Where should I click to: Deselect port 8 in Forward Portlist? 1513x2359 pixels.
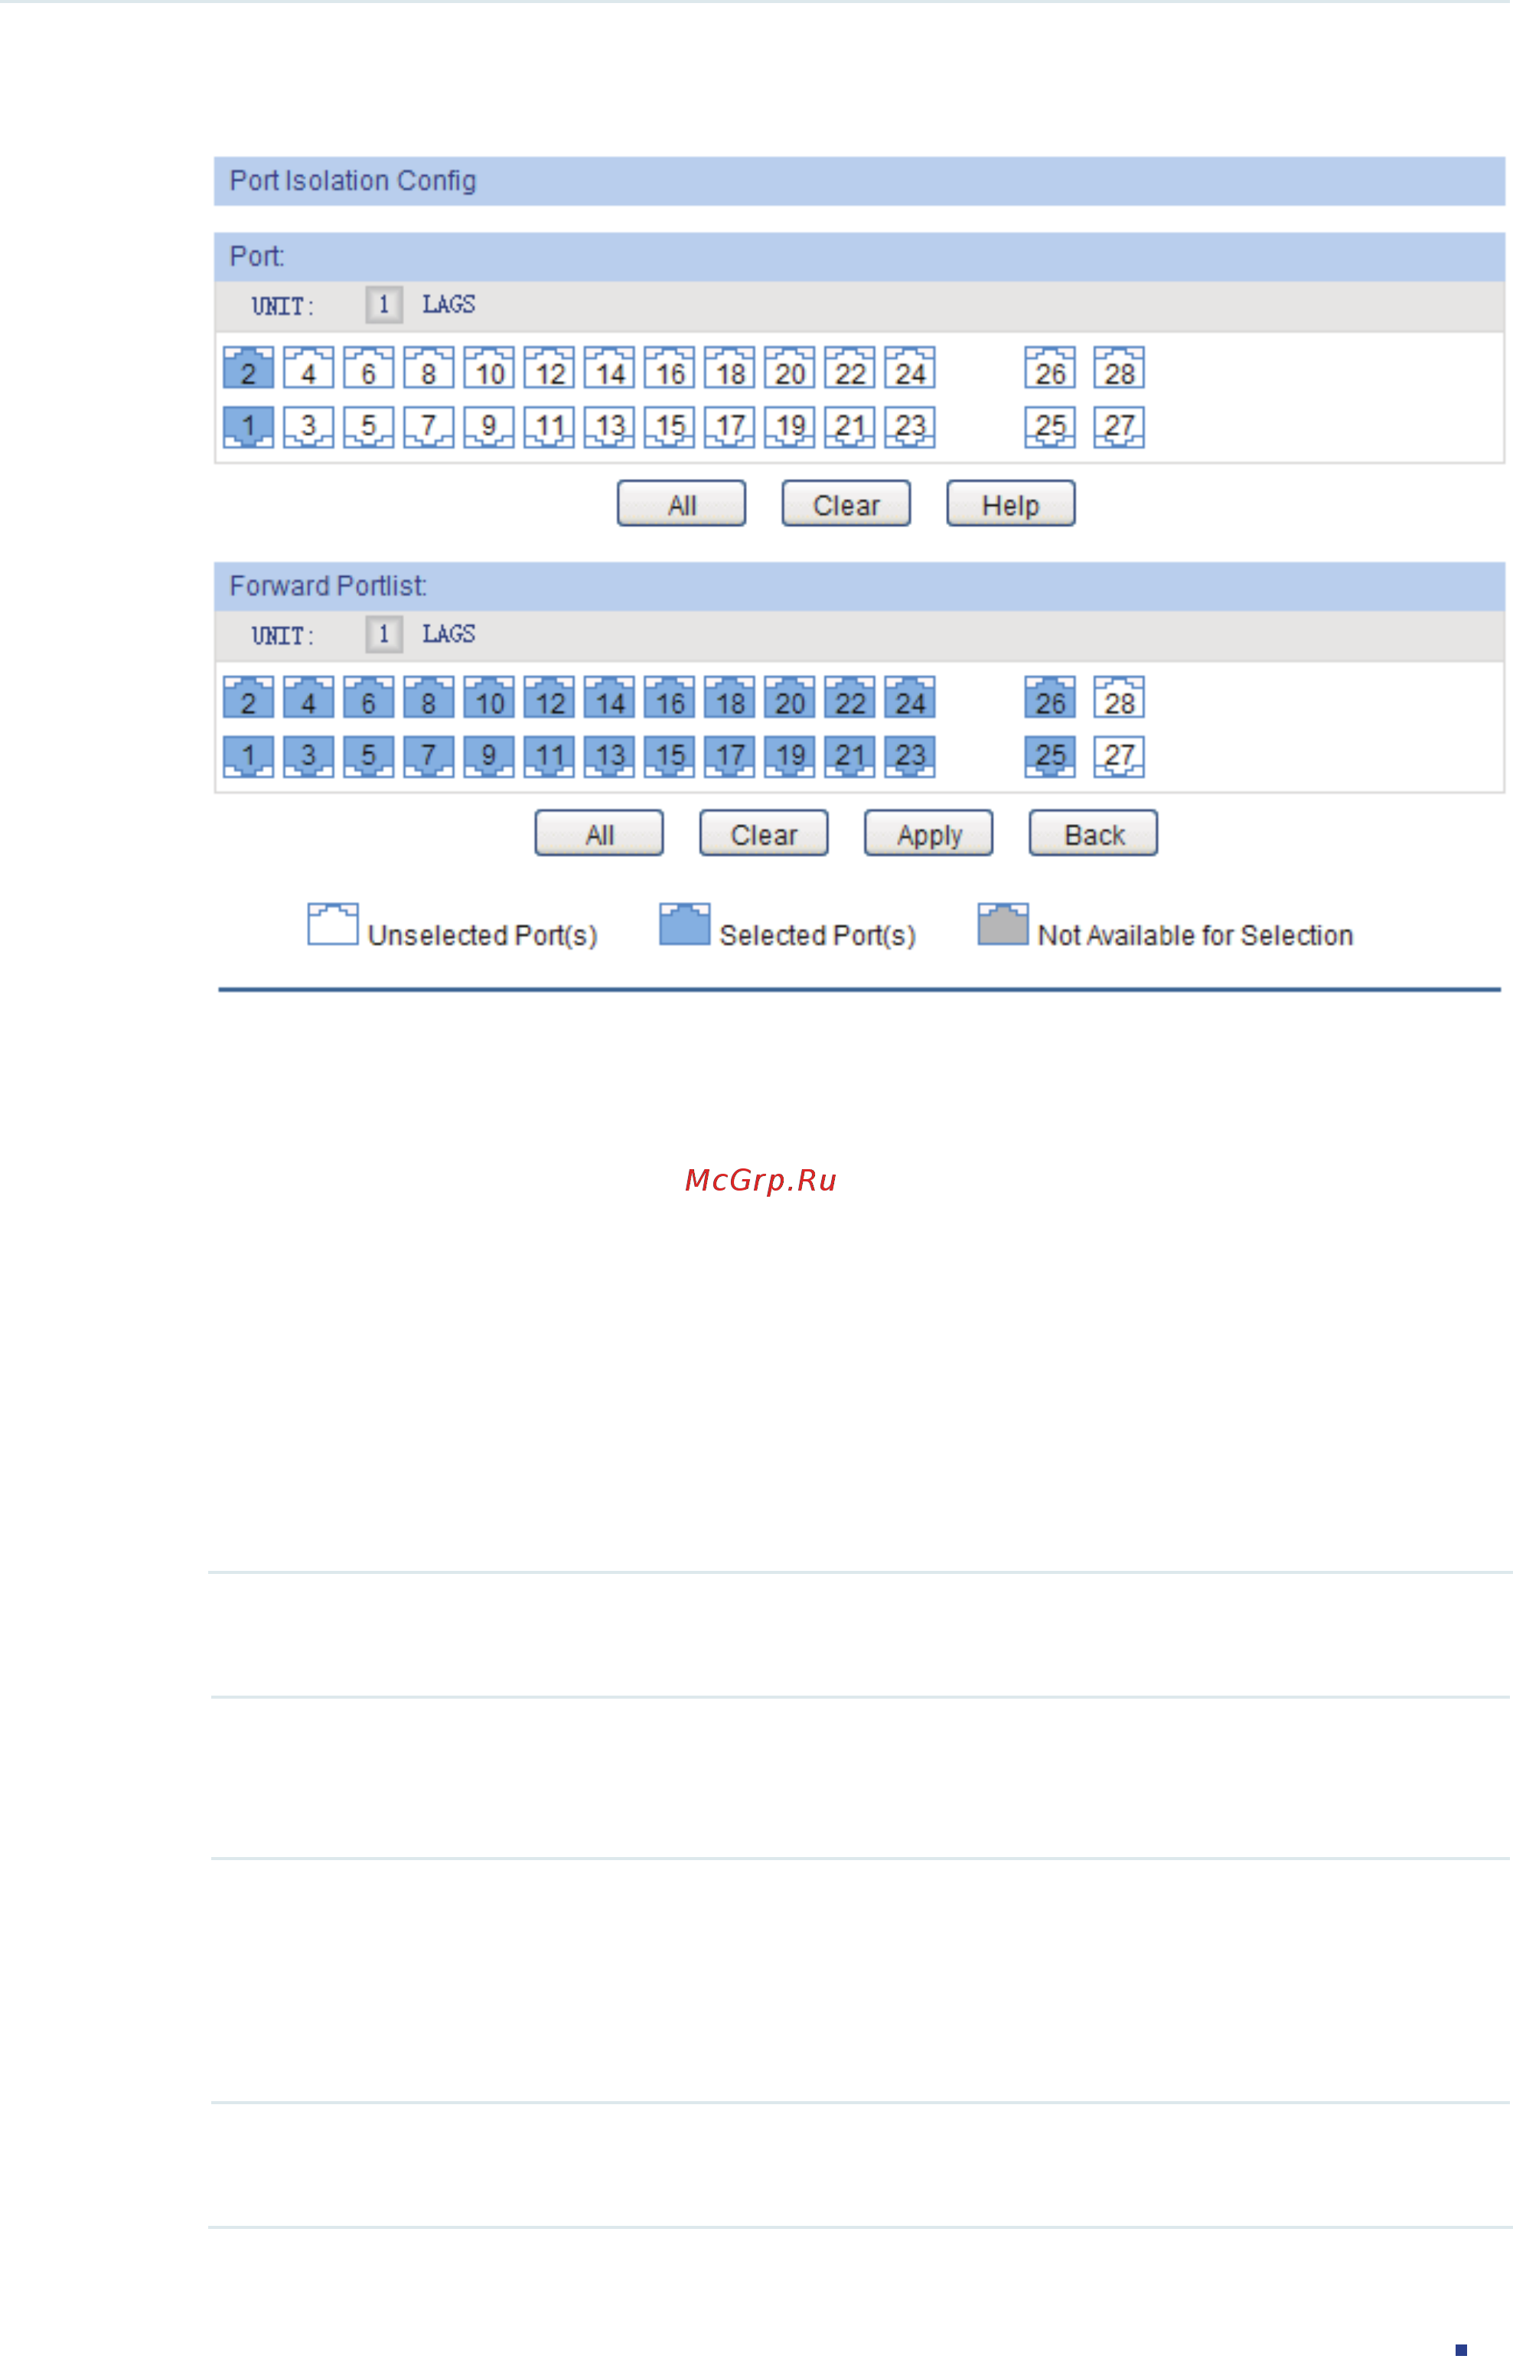pos(429,697)
